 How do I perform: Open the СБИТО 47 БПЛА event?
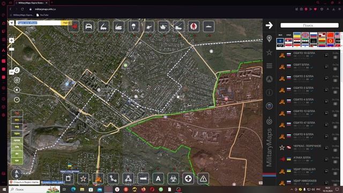tap(304, 123)
